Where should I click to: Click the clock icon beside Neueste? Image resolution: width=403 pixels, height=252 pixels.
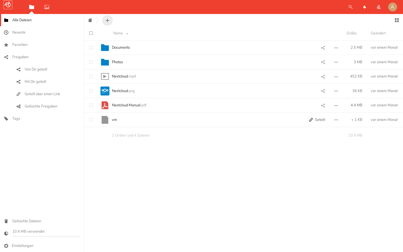coord(6,32)
